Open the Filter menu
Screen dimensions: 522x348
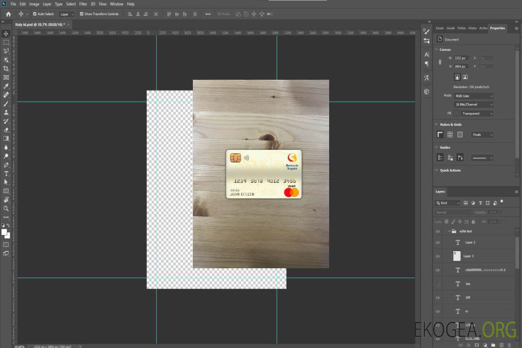pyautogui.click(x=83, y=4)
